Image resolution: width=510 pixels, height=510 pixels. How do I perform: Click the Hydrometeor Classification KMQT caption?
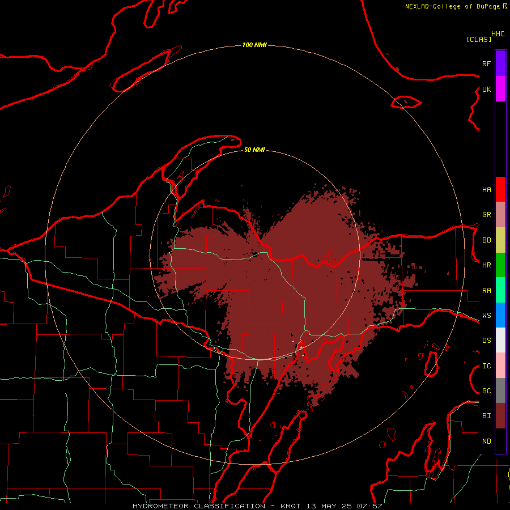click(x=257, y=506)
